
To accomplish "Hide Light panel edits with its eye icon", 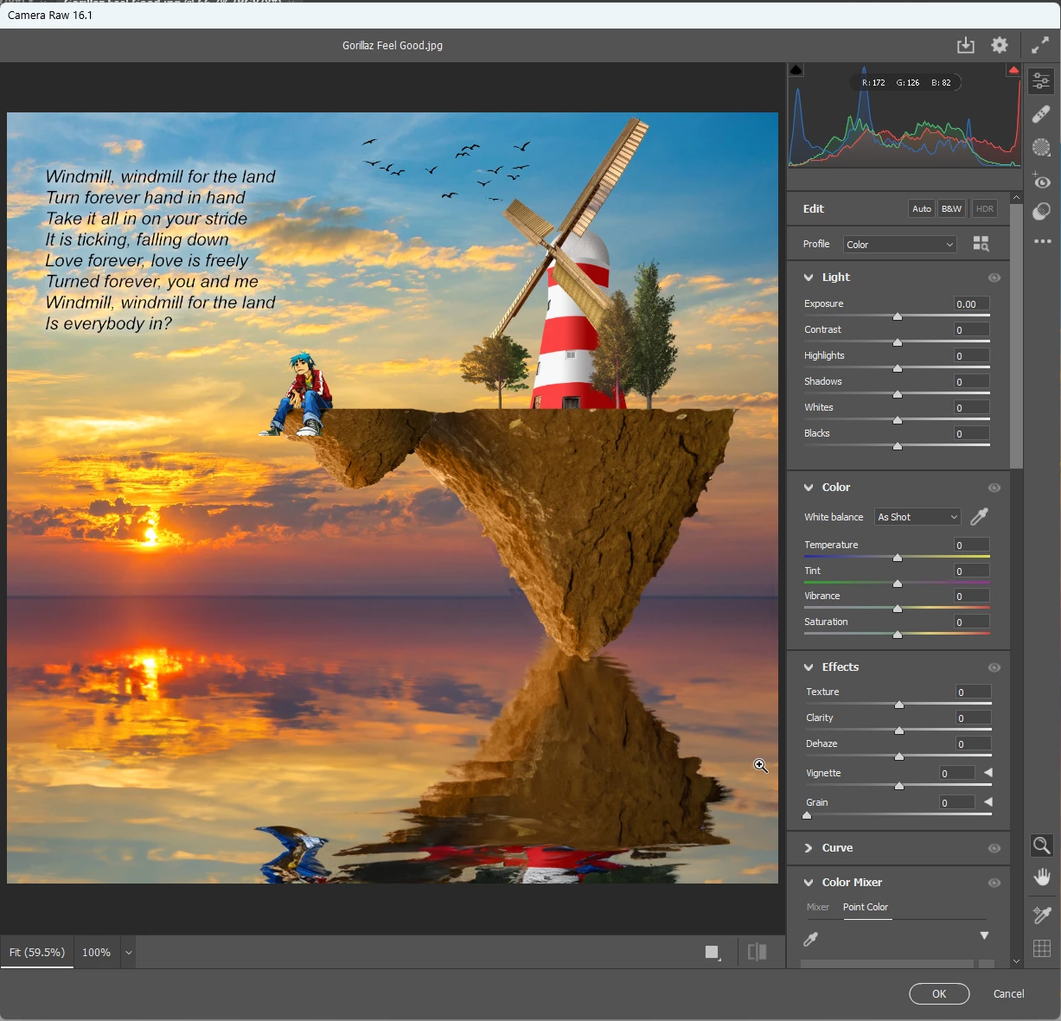I will click(x=994, y=278).
